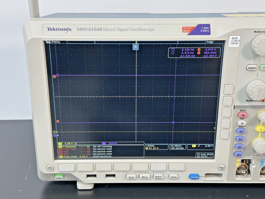Touch the right USB port
The image size is (265, 199).
tap(110, 176)
